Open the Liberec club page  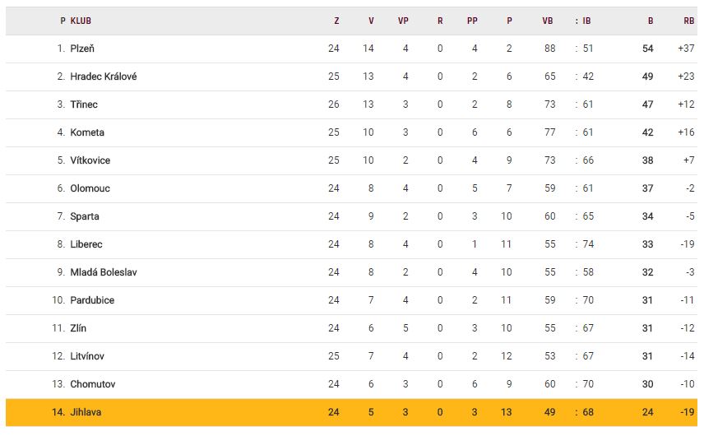86,244
